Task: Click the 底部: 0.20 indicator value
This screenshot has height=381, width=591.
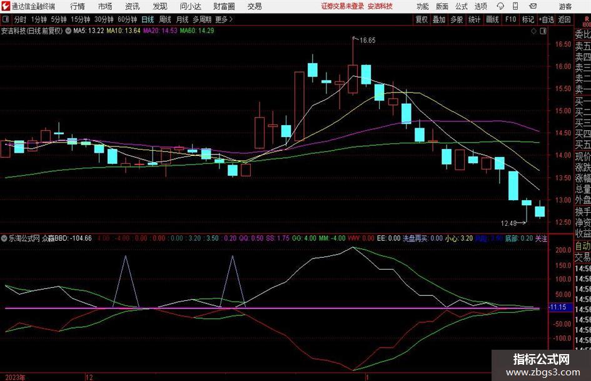Action: click(519, 238)
